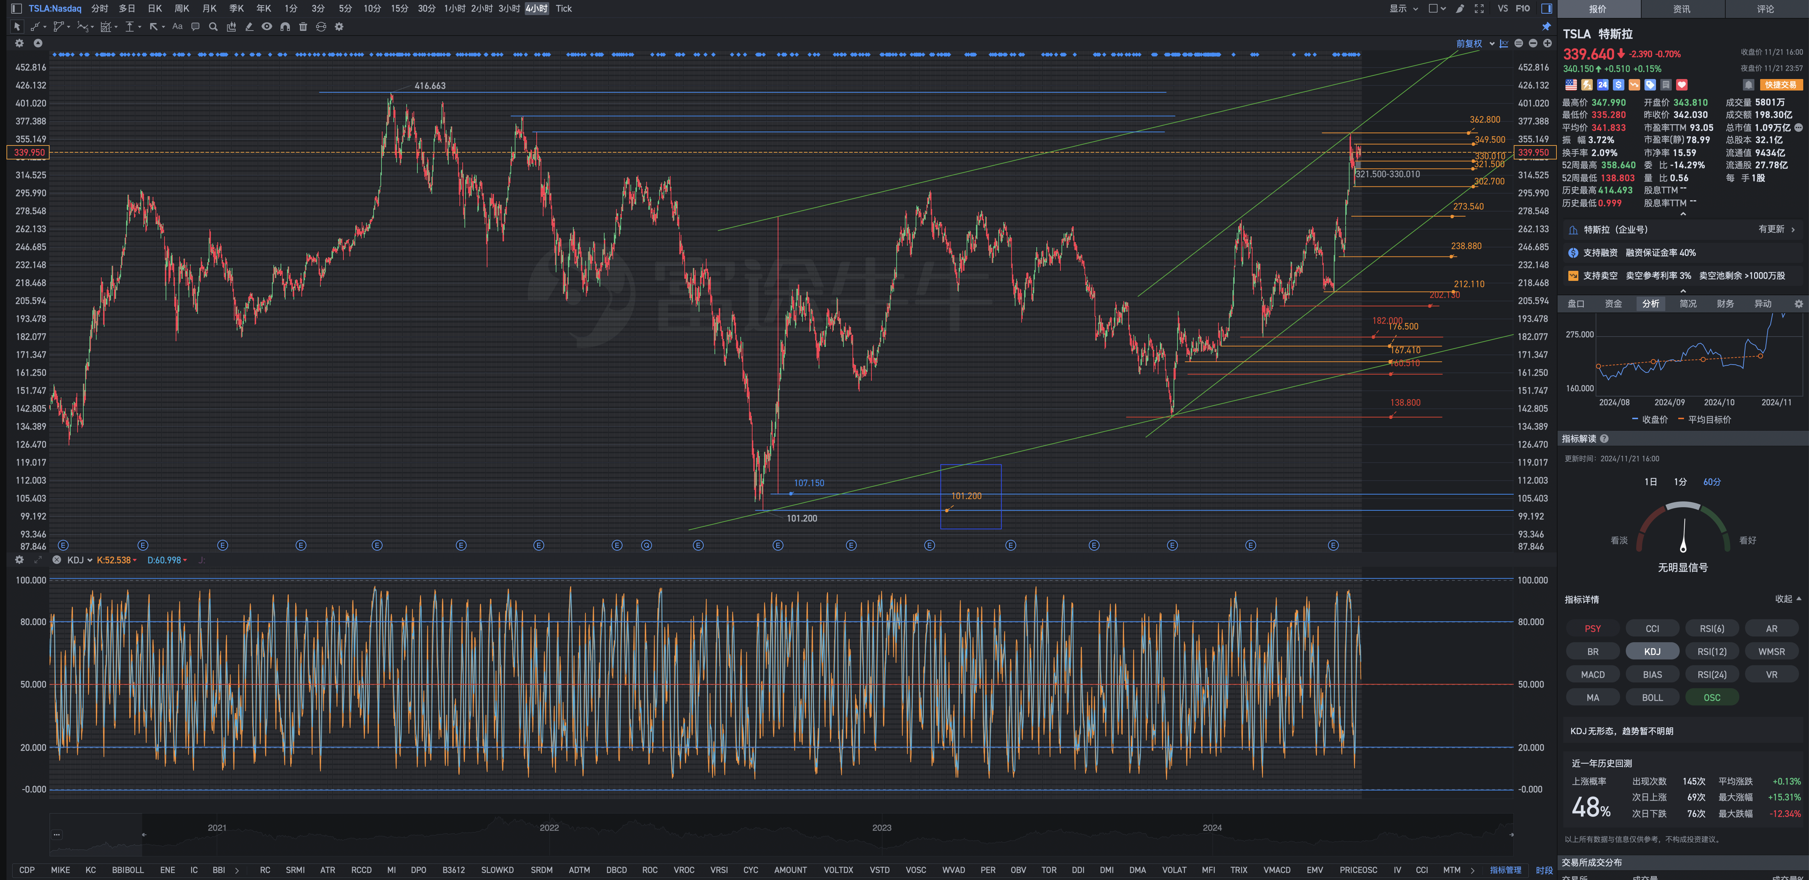
Task: Expand the 显示 display dropdown
Action: click(1403, 8)
